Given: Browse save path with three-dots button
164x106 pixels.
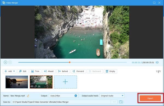Looking at the screenshot, I should click(x=114, y=102).
